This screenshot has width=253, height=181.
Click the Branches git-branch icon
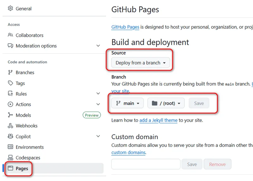10,73
